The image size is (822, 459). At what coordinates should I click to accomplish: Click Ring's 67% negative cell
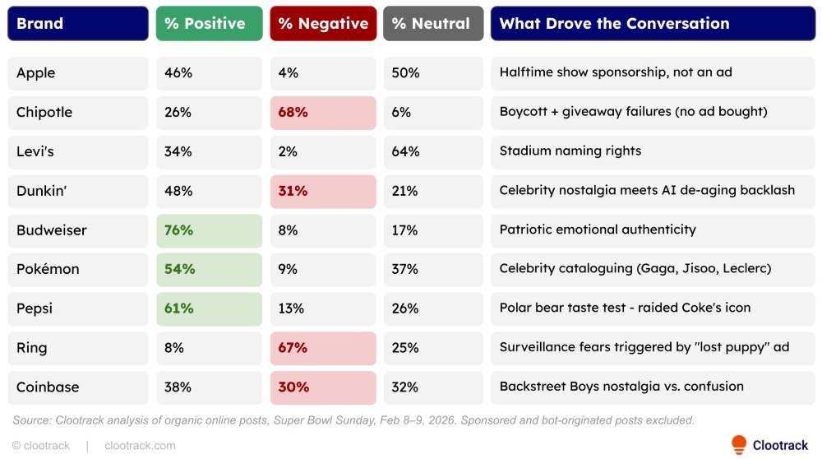[323, 348]
